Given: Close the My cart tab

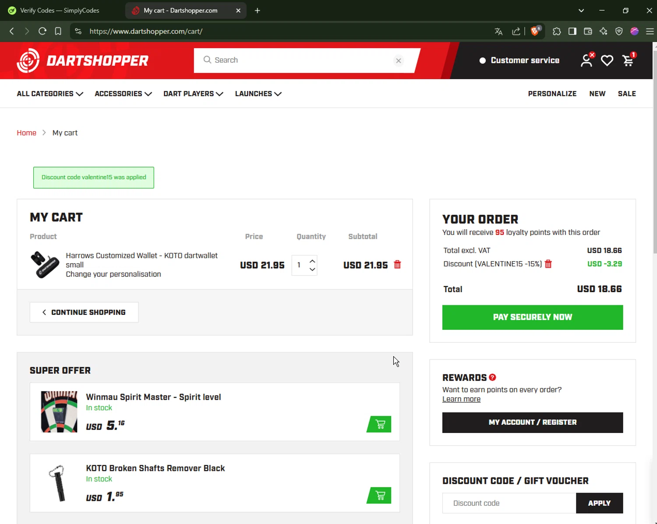Looking at the screenshot, I should [x=238, y=10].
